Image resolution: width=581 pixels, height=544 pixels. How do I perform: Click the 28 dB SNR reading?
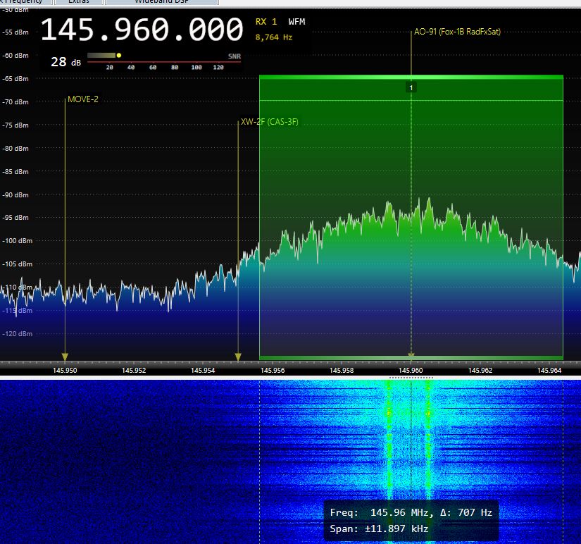click(66, 62)
